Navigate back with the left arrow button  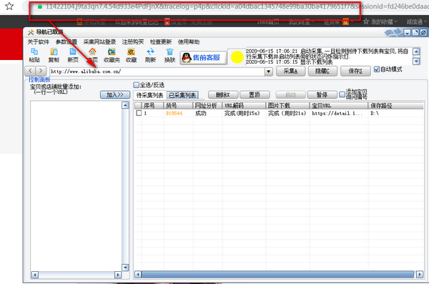click(30, 72)
